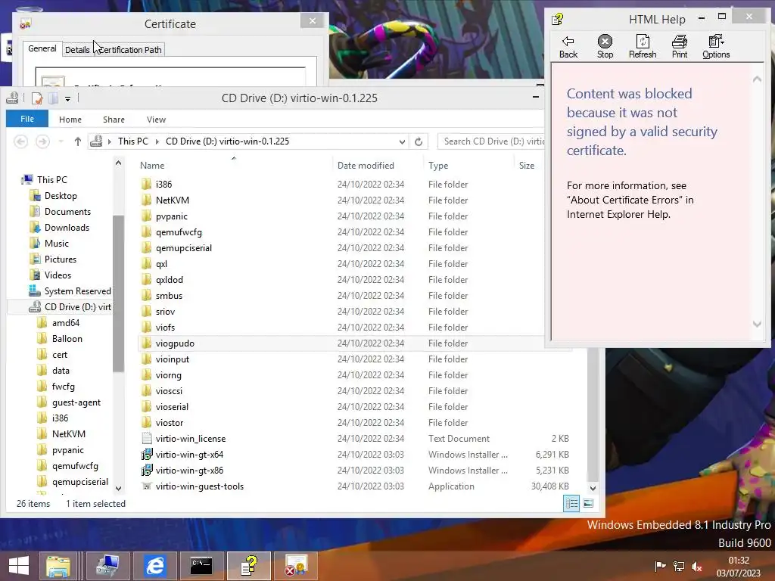Image resolution: width=775 pixels, height=581 pixels.
Task: Open Desktop in navigation pane
Action: (61, 196)
